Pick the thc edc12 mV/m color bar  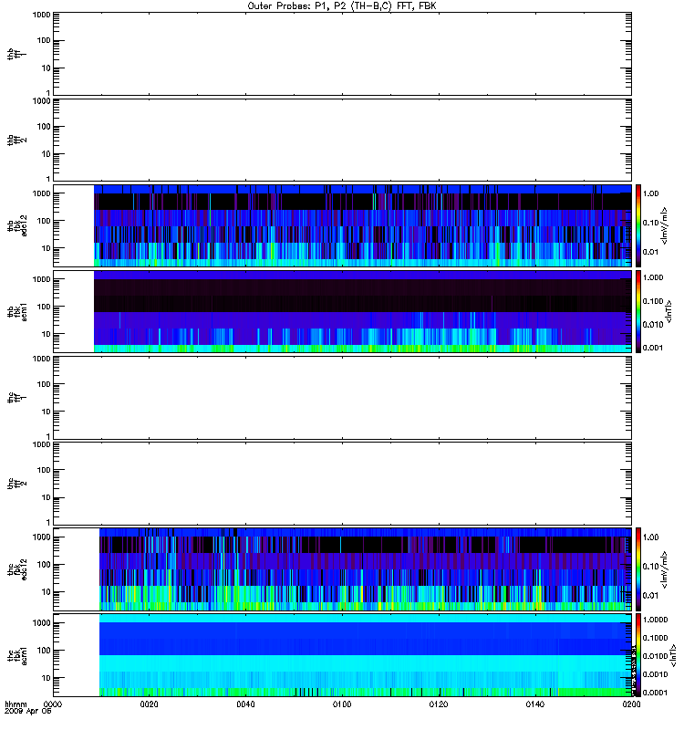point(637,569)
